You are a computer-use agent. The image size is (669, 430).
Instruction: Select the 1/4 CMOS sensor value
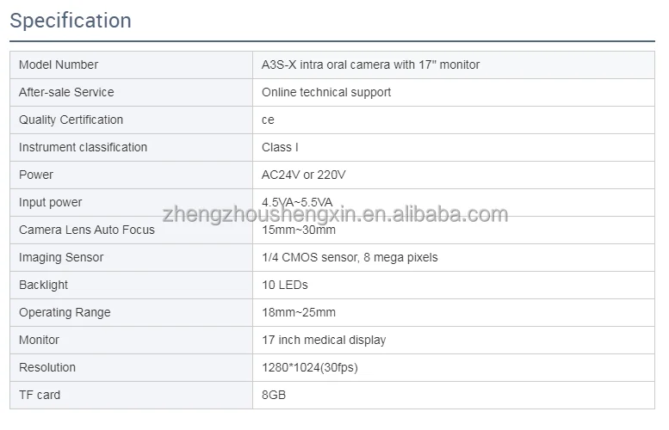pos(350,257)
